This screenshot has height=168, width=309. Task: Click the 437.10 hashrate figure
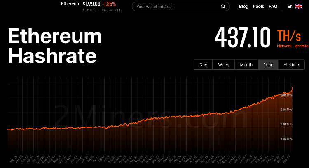click(x=243, y=37)
